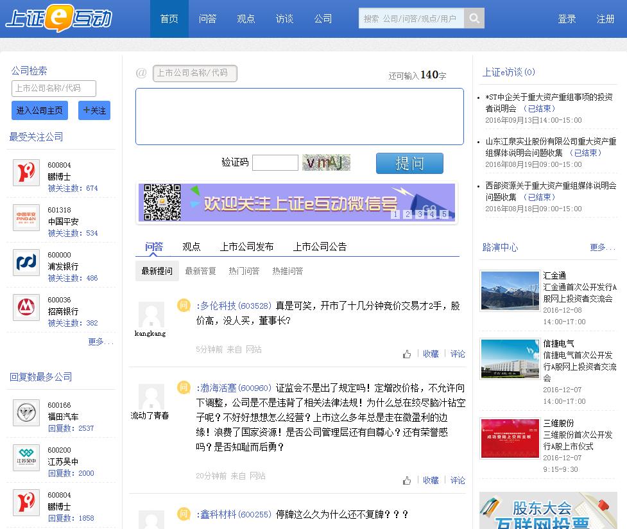Refresh the captcha image

pos(326,162)
